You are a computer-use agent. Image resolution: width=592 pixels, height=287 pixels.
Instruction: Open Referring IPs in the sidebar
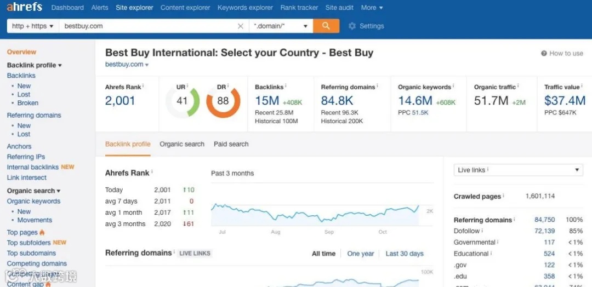(x=26, y=157)
